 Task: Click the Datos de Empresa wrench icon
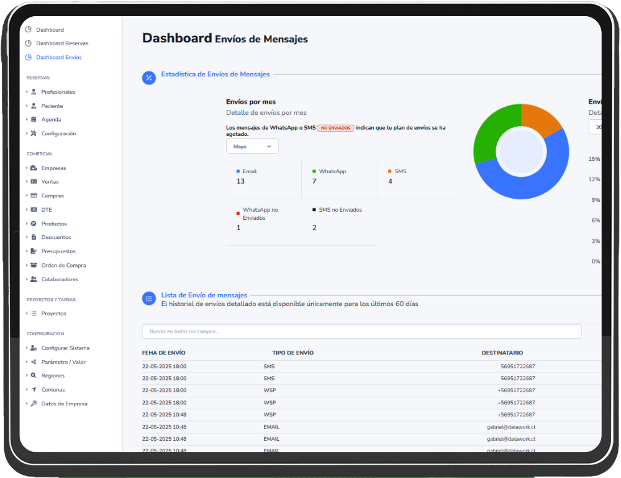[x=34, y=404]
